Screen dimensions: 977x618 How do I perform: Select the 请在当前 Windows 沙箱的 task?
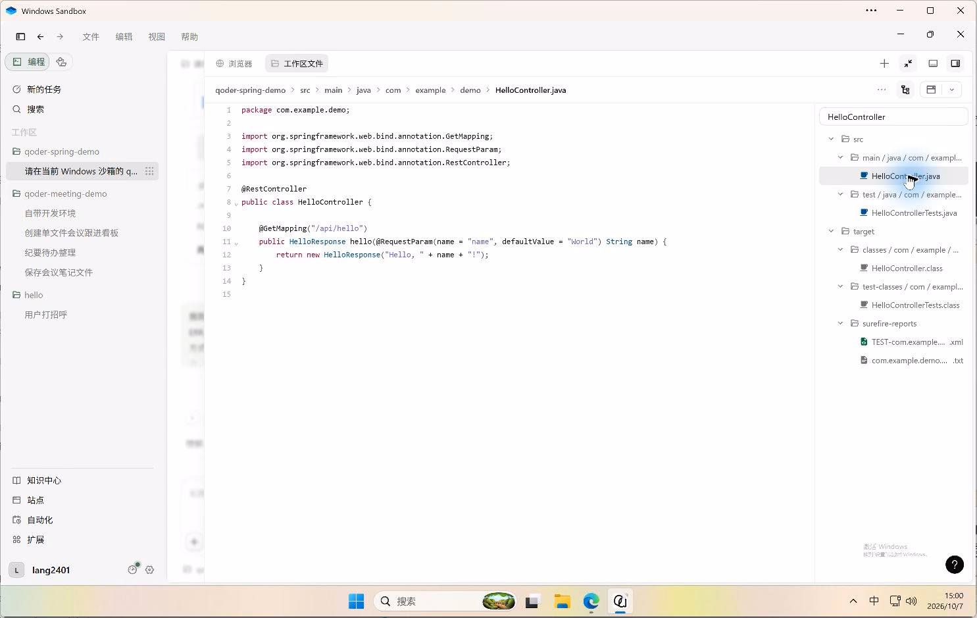coord(81,171)
